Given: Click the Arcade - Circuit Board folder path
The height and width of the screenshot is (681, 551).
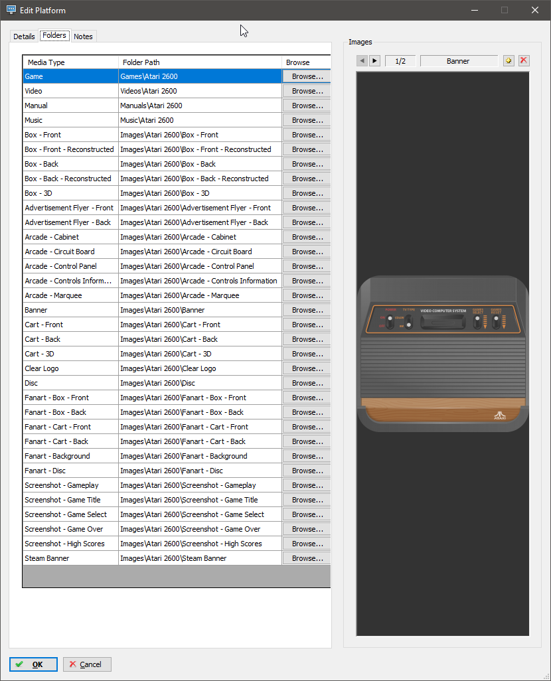Looking at the screenshot, I should (x=200, y=252).
